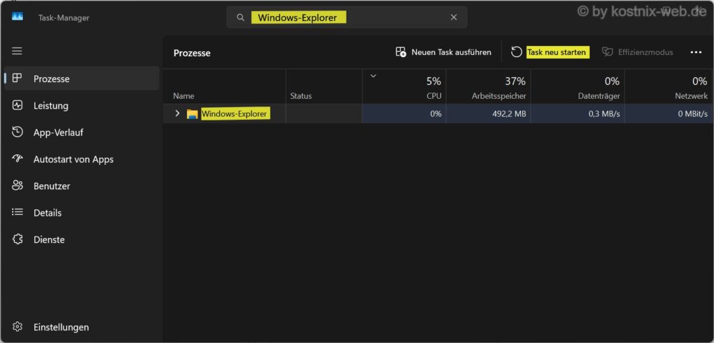Screen dimensions: 714x343
Task: Open the three-dot more options menu
Action: point(696,52)
